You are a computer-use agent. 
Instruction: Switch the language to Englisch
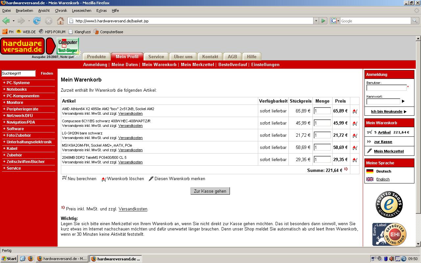[383, 179]
